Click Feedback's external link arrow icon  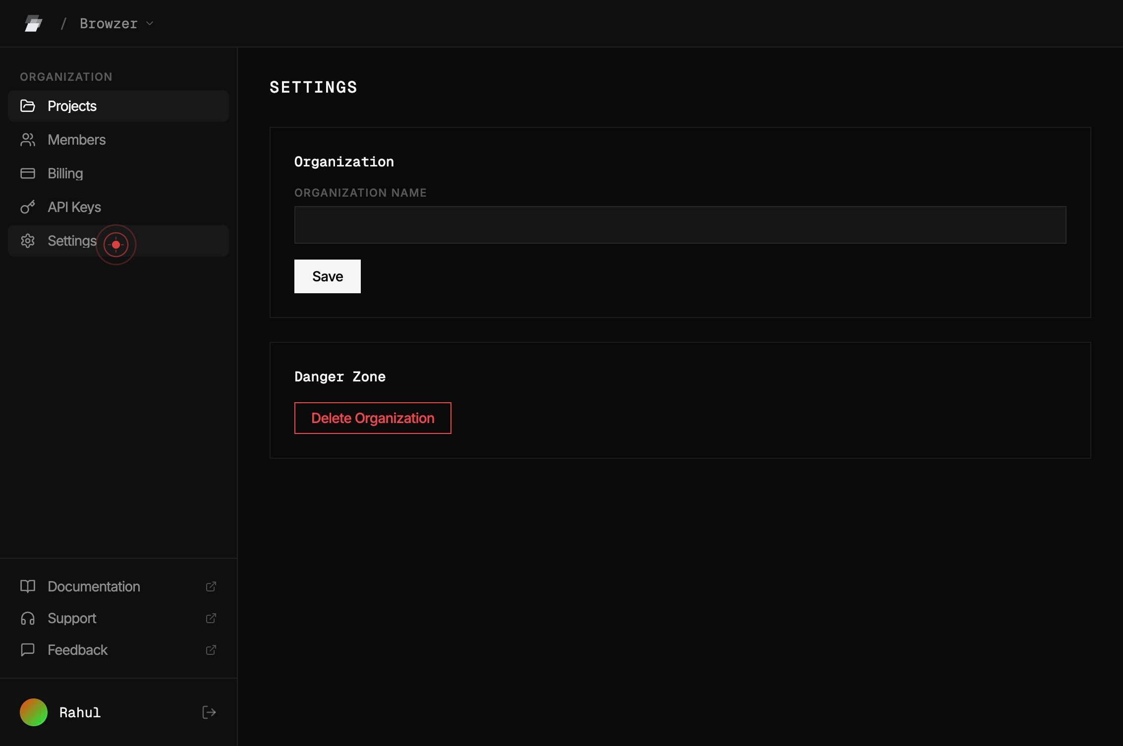[211, 650]
